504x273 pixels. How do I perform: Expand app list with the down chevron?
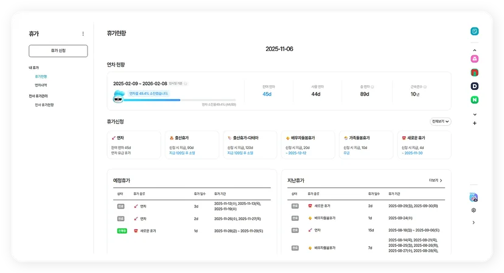click(474, 114)
